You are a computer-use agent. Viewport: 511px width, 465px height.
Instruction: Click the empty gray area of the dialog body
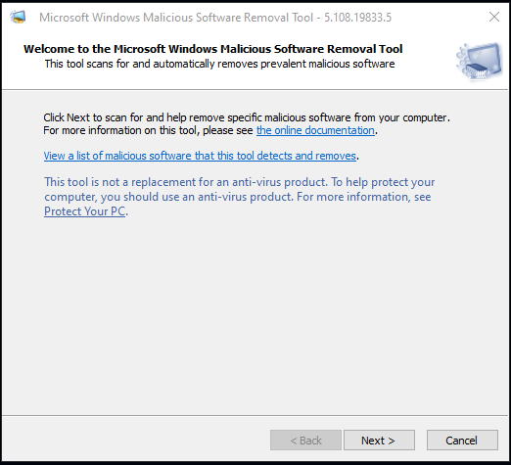pyautogui.click(x=255, y=310)
